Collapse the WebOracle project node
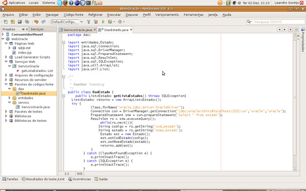This screenshot has width=306, height=191. point(3,39)
